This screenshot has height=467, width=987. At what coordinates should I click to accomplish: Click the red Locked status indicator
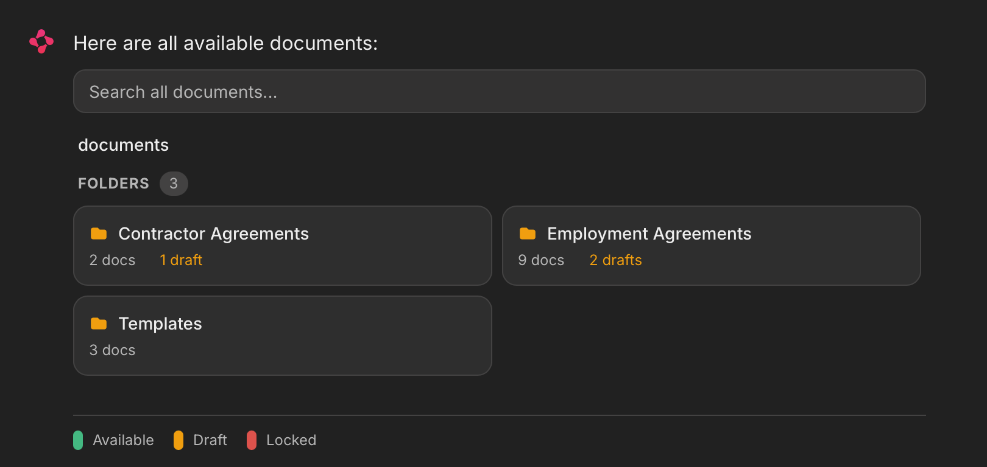click(x=251, y=440)
